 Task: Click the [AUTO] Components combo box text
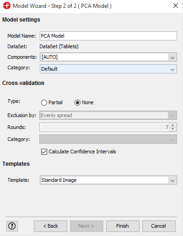(x=49, y=57)
